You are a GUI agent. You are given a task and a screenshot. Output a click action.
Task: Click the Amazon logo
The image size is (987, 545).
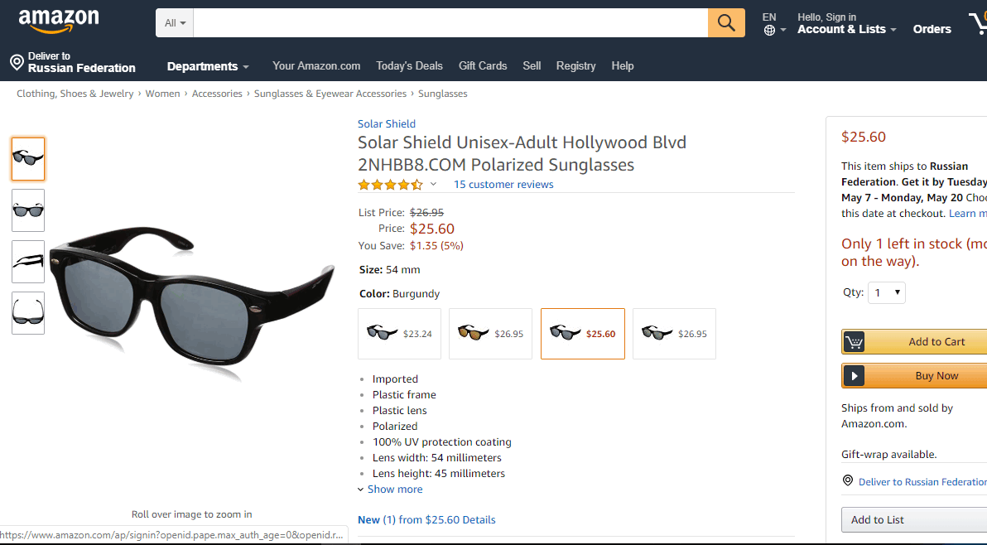click(x=58, y=22)
